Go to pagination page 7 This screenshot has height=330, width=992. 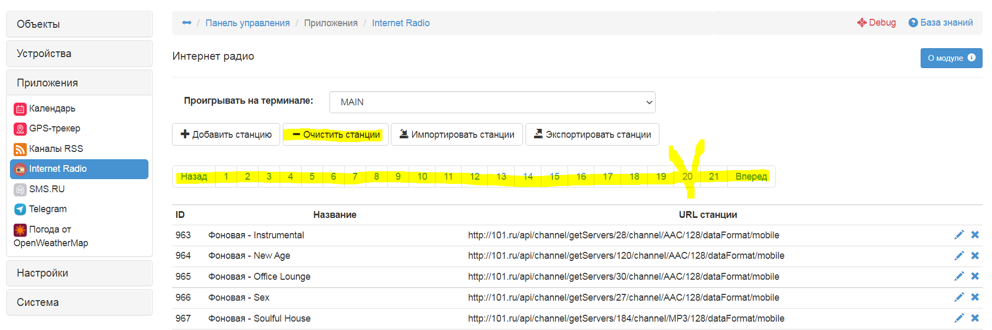click(x=355, y=177)
